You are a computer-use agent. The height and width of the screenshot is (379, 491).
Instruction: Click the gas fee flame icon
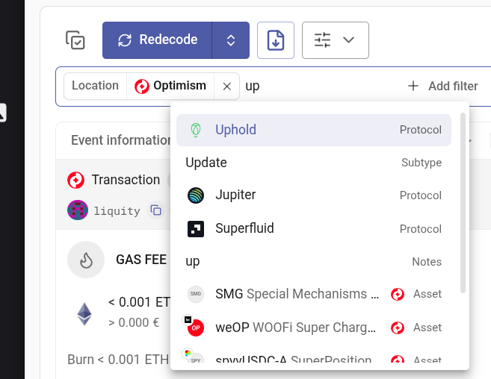tap(86, 260)
